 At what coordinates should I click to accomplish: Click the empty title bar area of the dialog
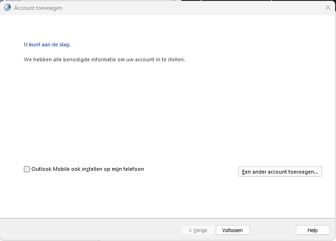[187, 8]
